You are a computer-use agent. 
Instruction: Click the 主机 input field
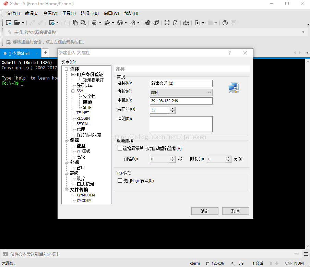181,101
